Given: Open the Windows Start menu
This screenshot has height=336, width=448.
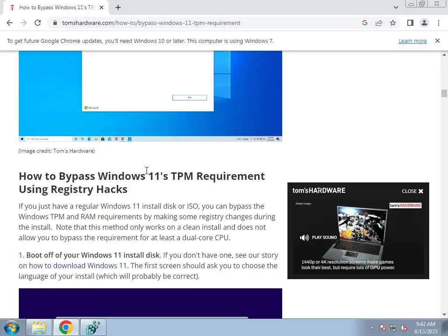Looking at the screenshot, I should click(x=11, y=327).
